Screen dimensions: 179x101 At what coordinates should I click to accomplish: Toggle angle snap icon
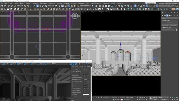click(69, 6)
